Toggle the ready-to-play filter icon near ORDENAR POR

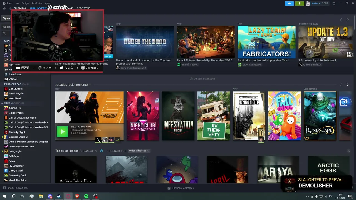pyautogui.click(x=102, y=151)
